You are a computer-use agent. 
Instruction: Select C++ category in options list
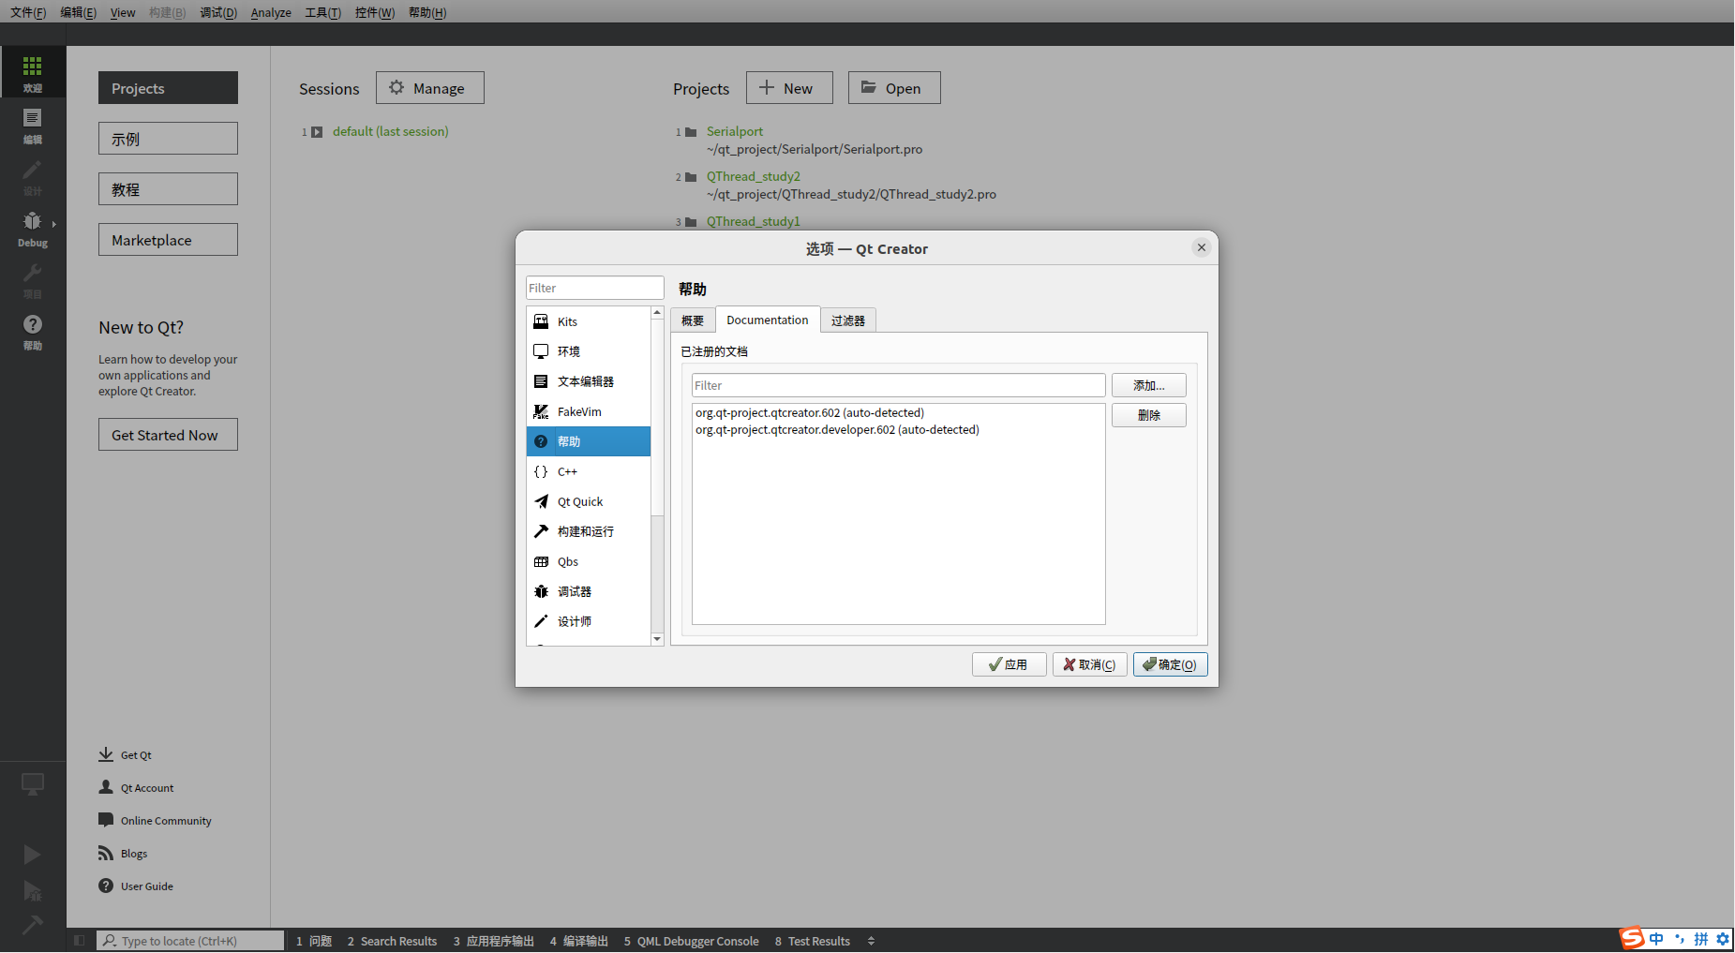[x=588, y=471]
